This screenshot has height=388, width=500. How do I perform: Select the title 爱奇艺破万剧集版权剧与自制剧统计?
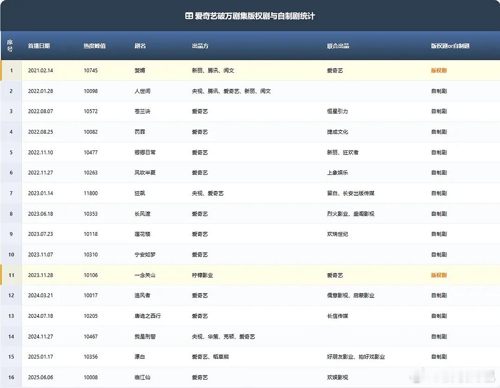[255, 16]
